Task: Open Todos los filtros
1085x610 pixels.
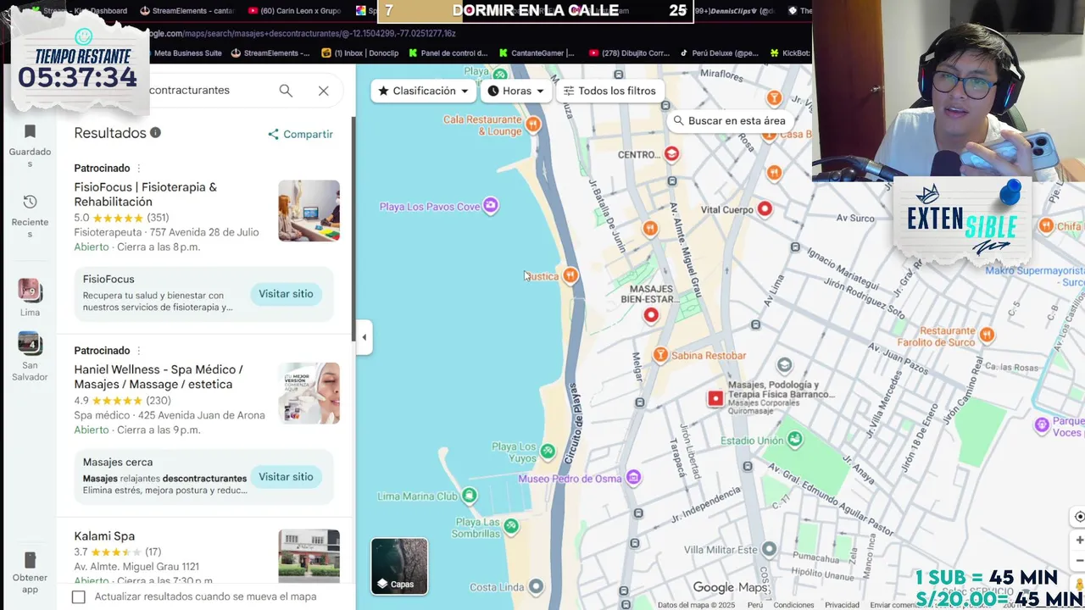Action: 609,91
